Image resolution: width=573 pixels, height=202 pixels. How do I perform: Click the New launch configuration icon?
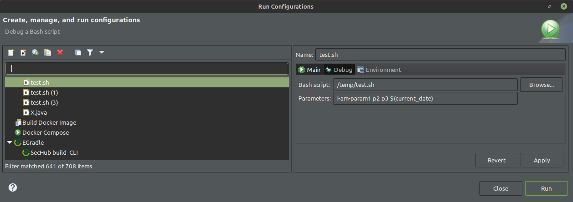point(11,52)
